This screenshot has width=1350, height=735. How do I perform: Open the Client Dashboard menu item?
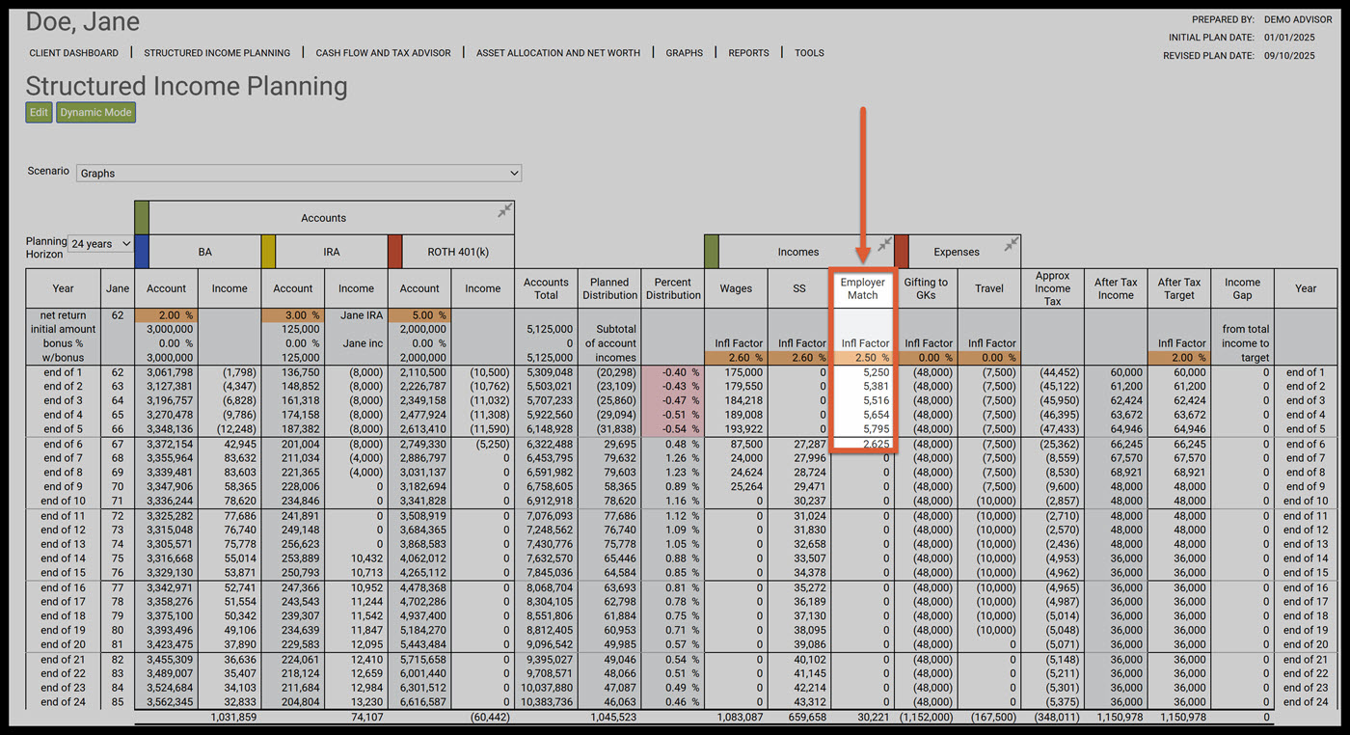(74, 53)
